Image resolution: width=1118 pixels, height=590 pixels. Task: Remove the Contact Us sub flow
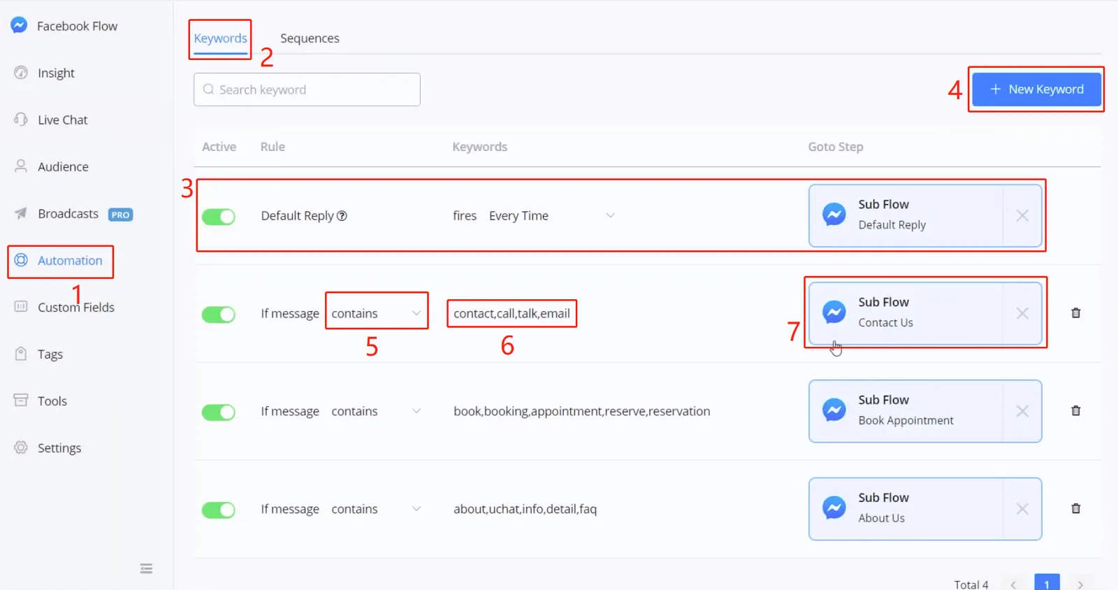pyautogui.click(x=1022, y=313)
